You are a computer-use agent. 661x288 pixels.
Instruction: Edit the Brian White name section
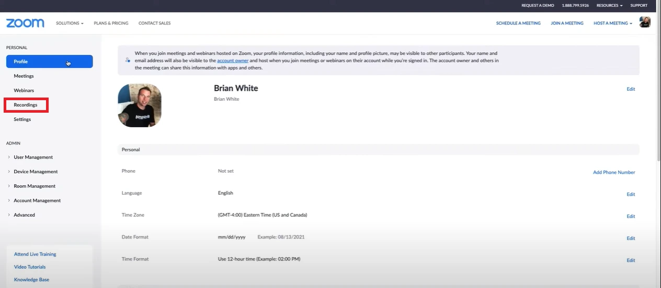pyautogui.click(x=631, y=89)
